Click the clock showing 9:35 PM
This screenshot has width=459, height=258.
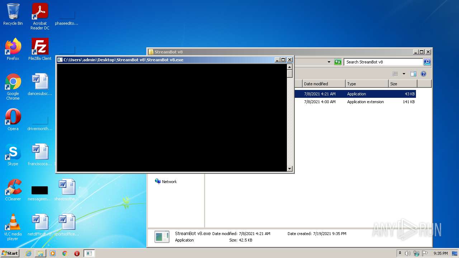tap(440, 253)
